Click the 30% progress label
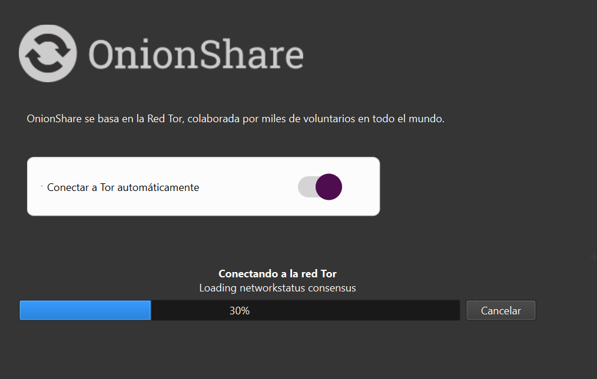597x379 pixels. 240,311
